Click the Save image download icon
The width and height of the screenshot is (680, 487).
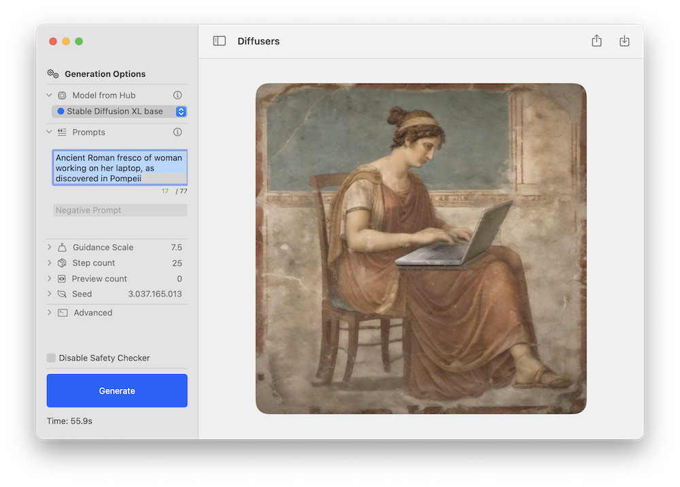[x=624, y=41]
